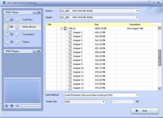Click the 542.32 MB size cell

click(100, 41)
